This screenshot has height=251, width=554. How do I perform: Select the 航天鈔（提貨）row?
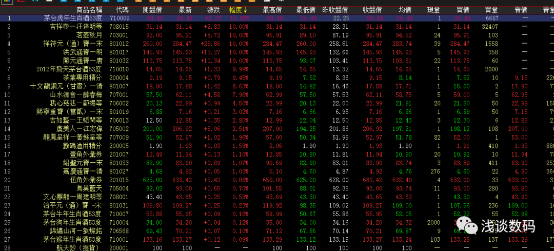(277, 247)
